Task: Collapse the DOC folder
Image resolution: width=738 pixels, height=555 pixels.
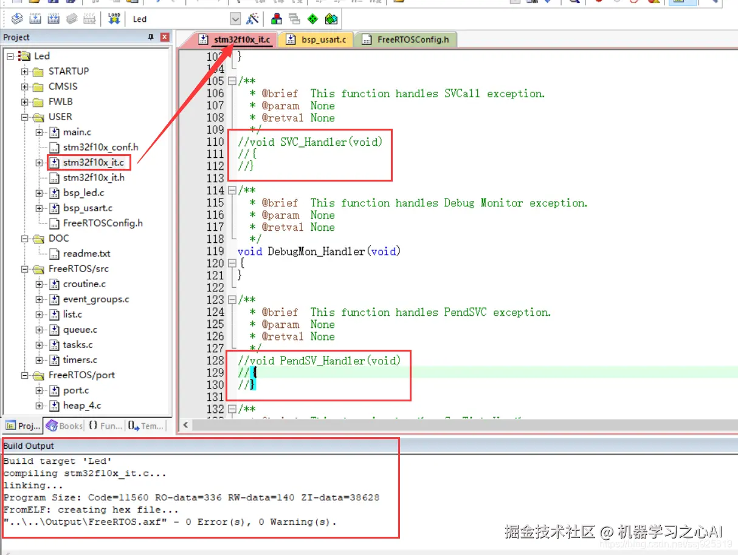Action: click(x=25, y=238)
